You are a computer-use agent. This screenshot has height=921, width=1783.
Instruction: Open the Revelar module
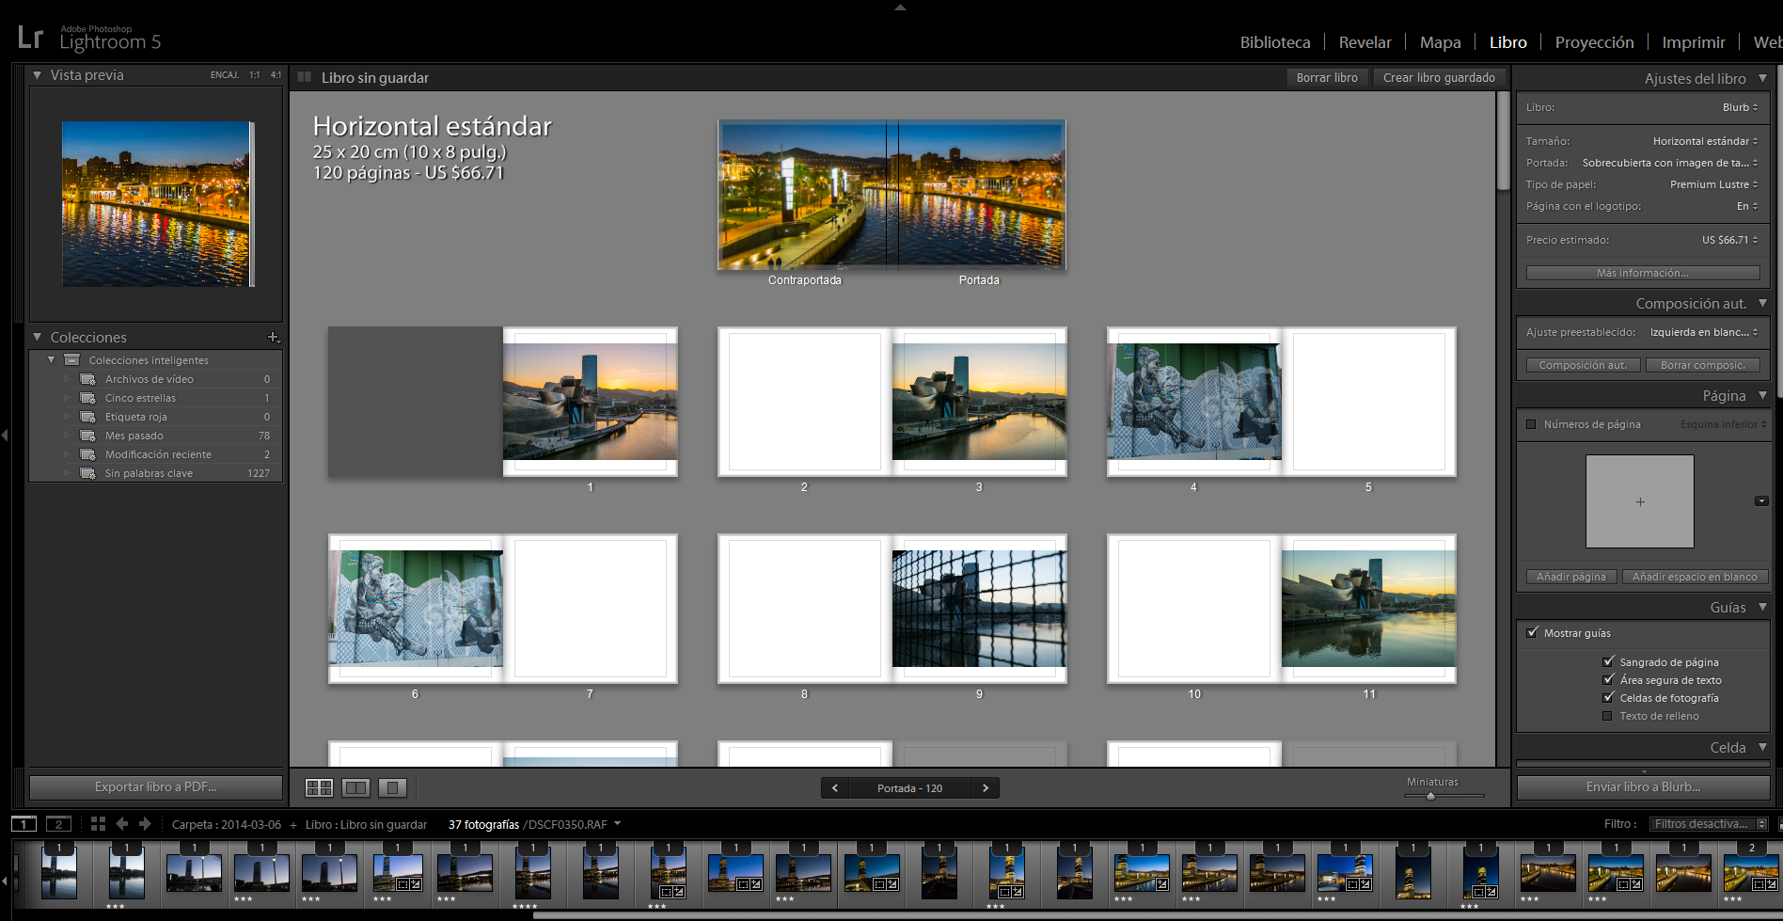point(1365,42)
